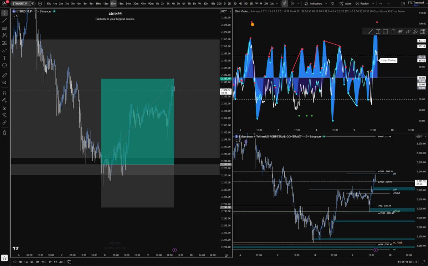428x266 pixels.
Task: Select the highlighter tool in floating toolbar
Action: pos(416,31)
